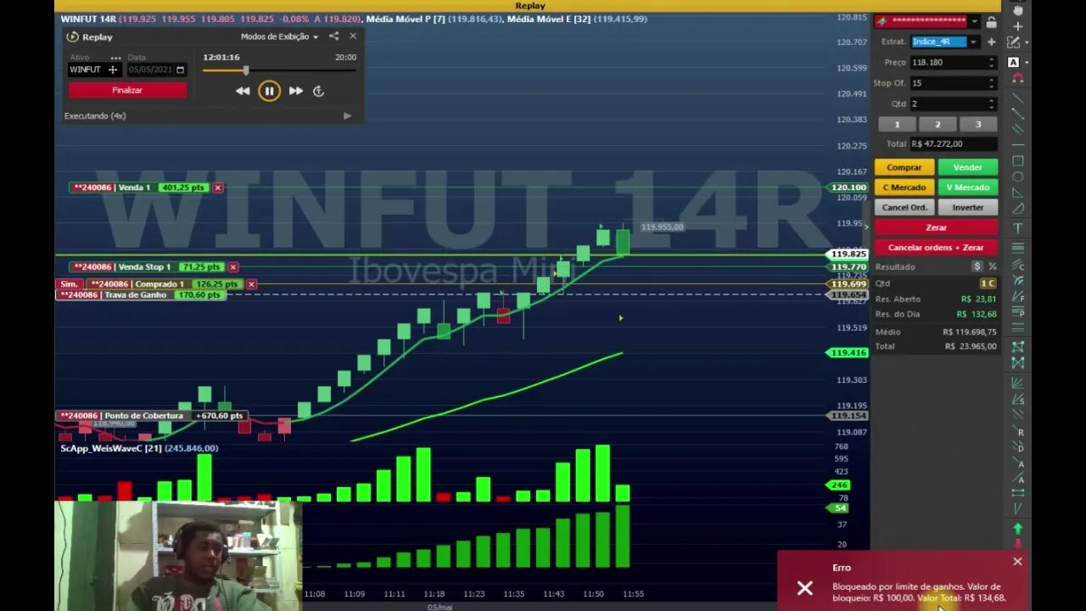Select quantity preset 1

(x=897, y=124)
